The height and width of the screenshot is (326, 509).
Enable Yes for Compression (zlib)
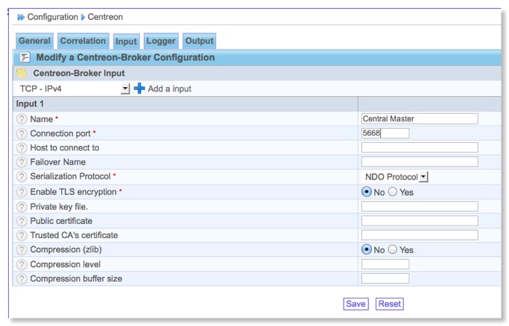(x=393, y=250)
